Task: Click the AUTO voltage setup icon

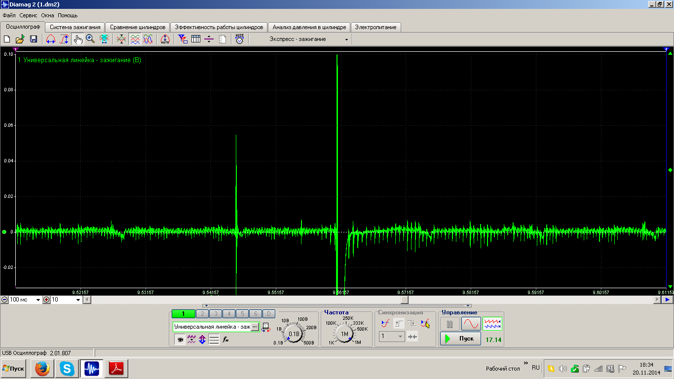Action: (239, 39)
